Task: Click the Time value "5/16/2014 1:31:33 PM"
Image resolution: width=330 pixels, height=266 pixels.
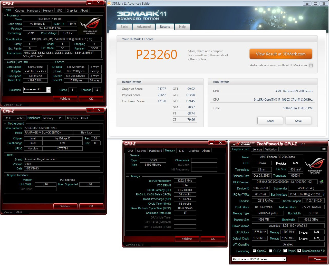Action: [x=297, y=108]
